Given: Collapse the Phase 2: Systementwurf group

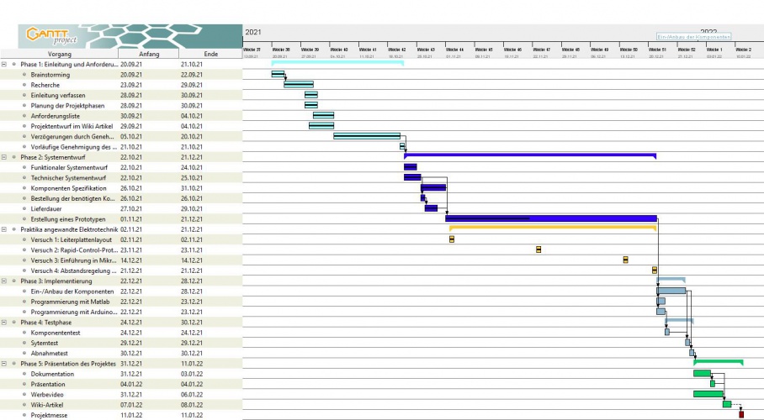Looking at the screenshot, I should pos(4,156).
